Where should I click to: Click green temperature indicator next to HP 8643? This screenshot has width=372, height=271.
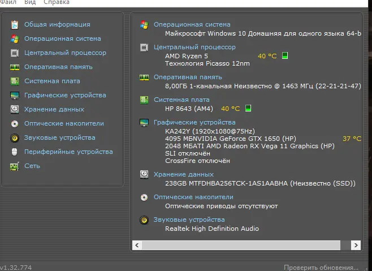pos(248,108)
